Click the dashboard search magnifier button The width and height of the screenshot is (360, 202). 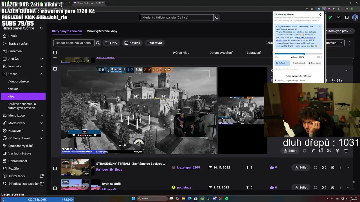point(217,17)
